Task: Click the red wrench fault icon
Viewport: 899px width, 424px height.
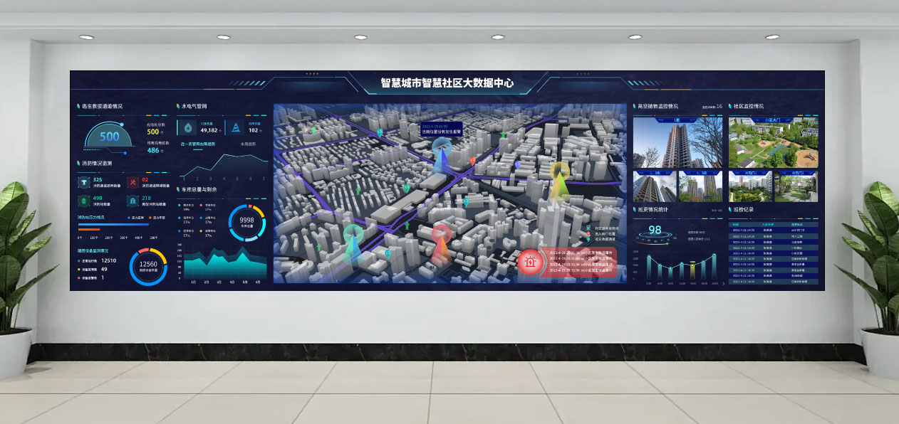Action: click(132, 183)
